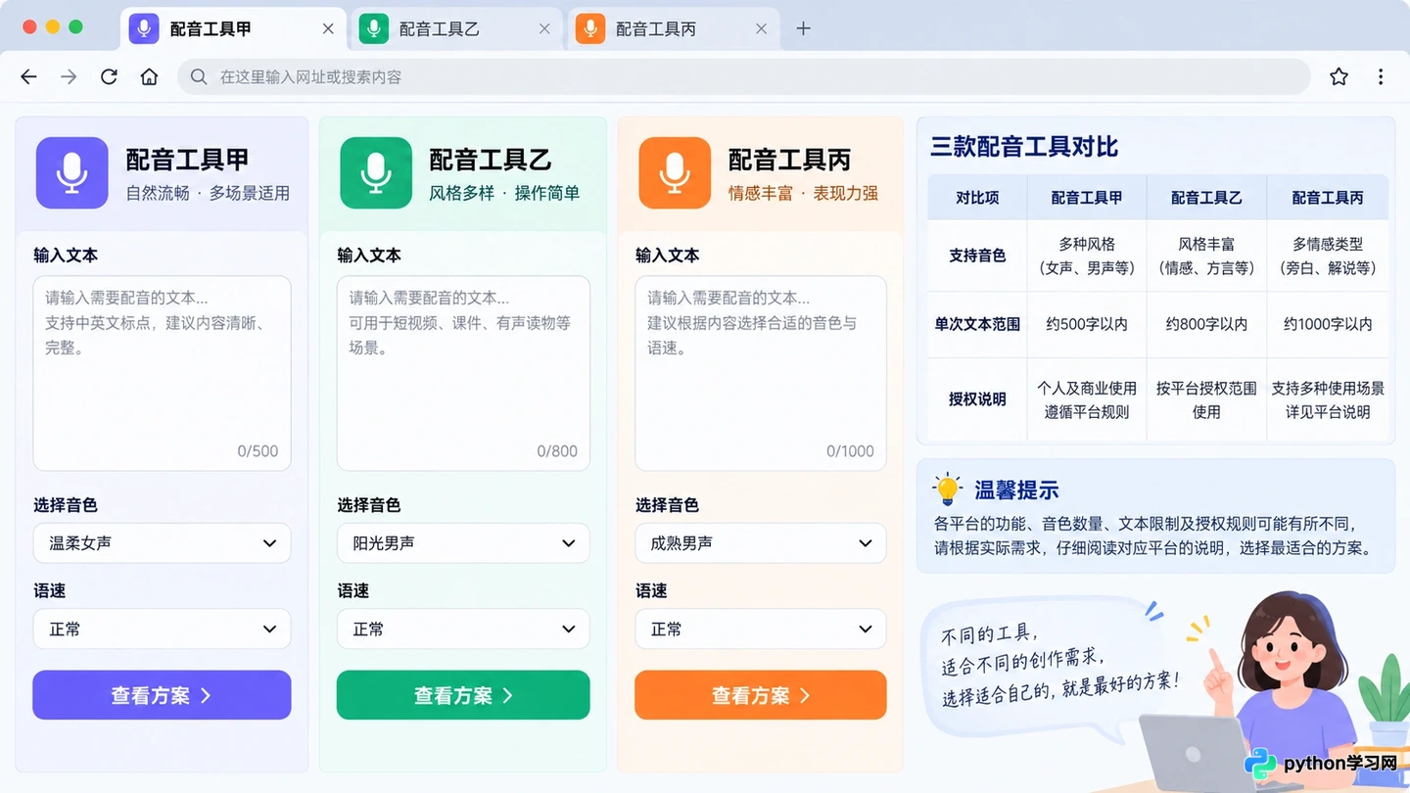The height and width of the screenshot is (793, 1410).
Task: Focus the 配音工具乙 text input area
Action: coord(463,373)
